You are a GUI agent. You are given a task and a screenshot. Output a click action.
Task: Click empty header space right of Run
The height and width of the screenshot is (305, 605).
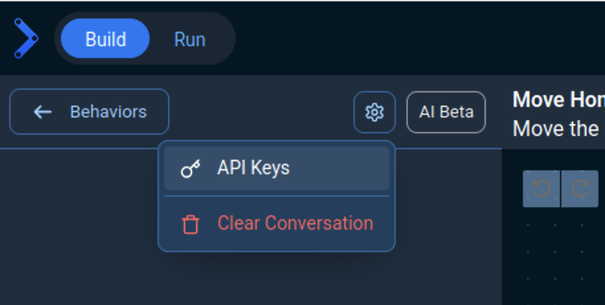click(397, 38)
